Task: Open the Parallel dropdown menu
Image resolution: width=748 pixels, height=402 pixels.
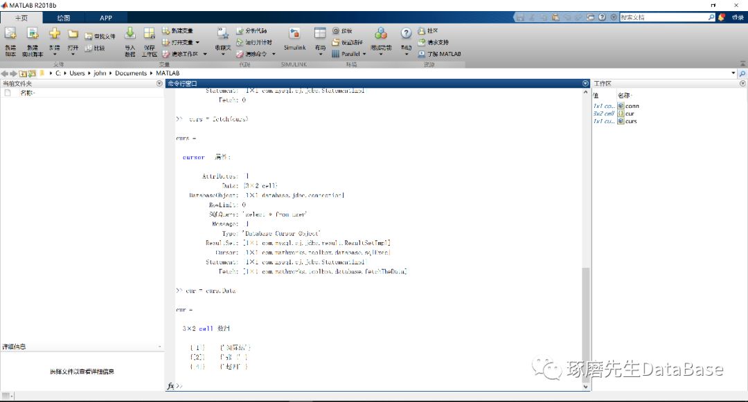Action: click(x=348, y=54)
